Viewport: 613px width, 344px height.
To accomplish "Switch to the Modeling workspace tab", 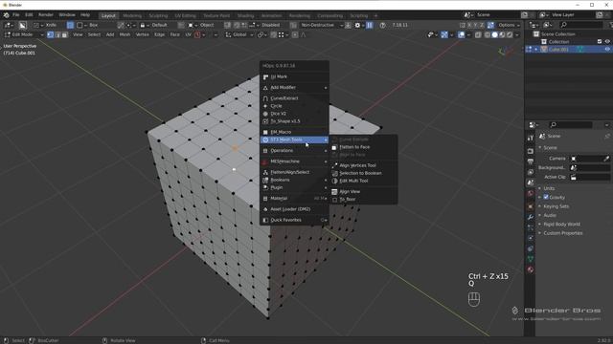I will click(x=132, y=15).
